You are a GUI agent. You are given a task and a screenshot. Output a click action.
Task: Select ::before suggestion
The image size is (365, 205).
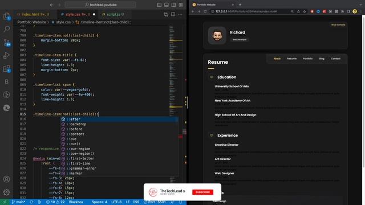pyautogui.click(x=119, y=129)
